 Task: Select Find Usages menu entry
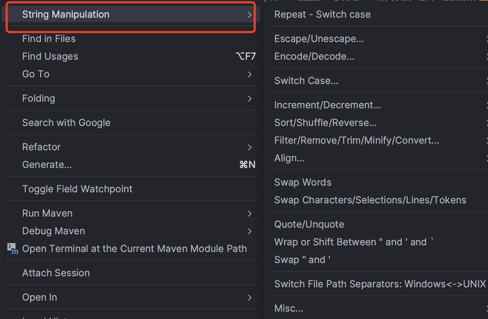[x=131, y=56]
